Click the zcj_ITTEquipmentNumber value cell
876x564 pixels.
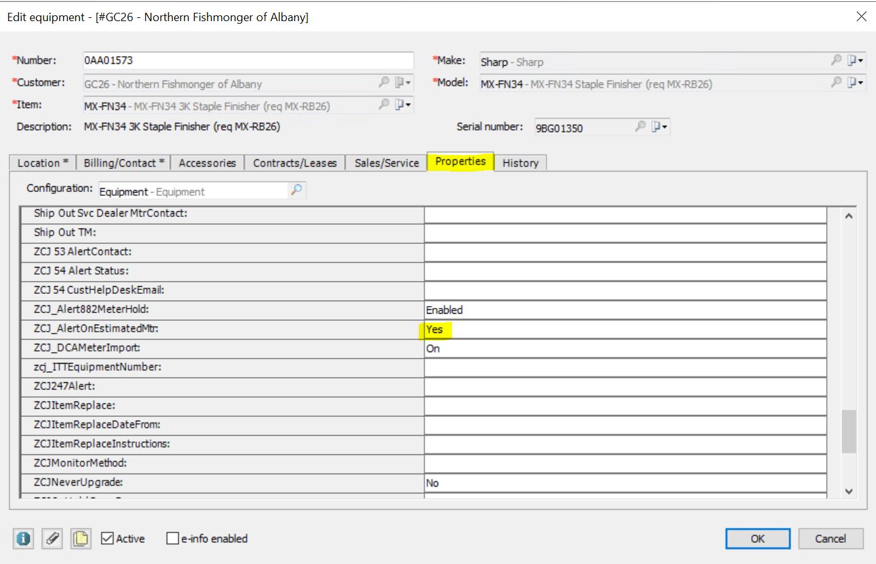click(x=625, y=368)
